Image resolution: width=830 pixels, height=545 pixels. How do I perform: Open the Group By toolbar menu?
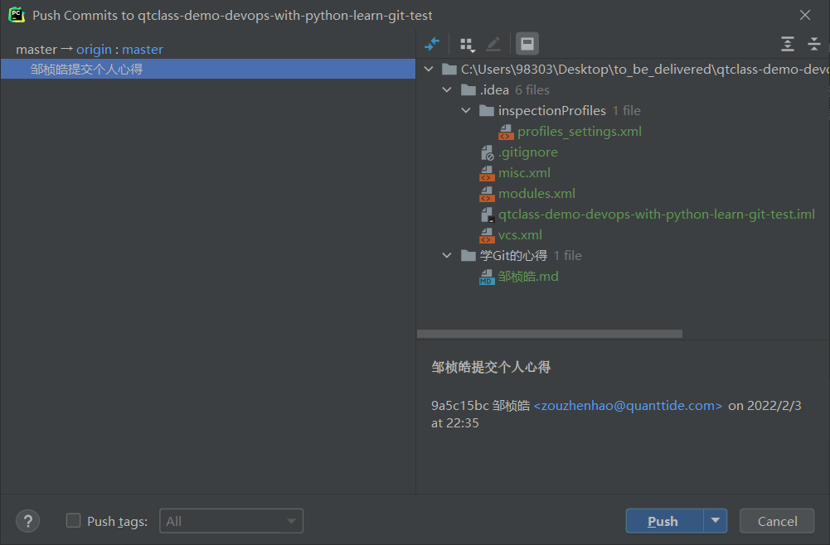point(468,44)
